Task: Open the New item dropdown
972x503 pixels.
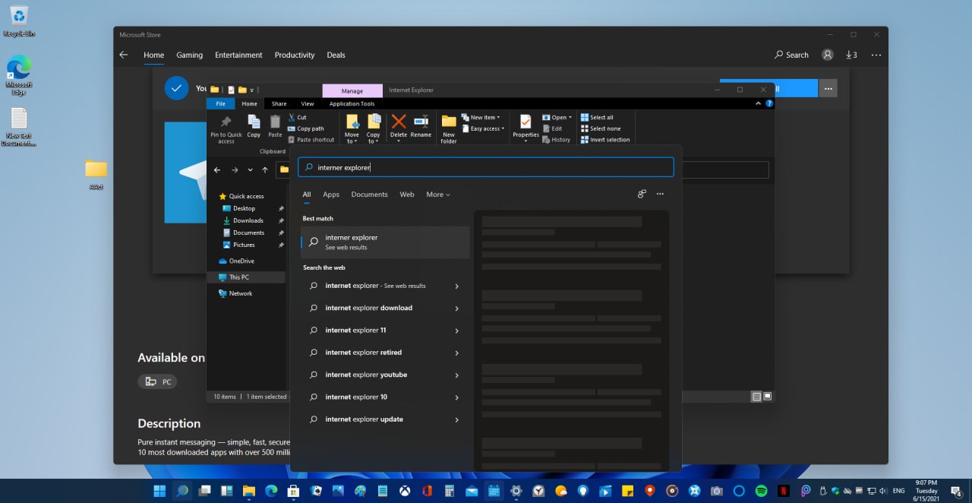Action: pyautogui.click(x=480, y=117)
